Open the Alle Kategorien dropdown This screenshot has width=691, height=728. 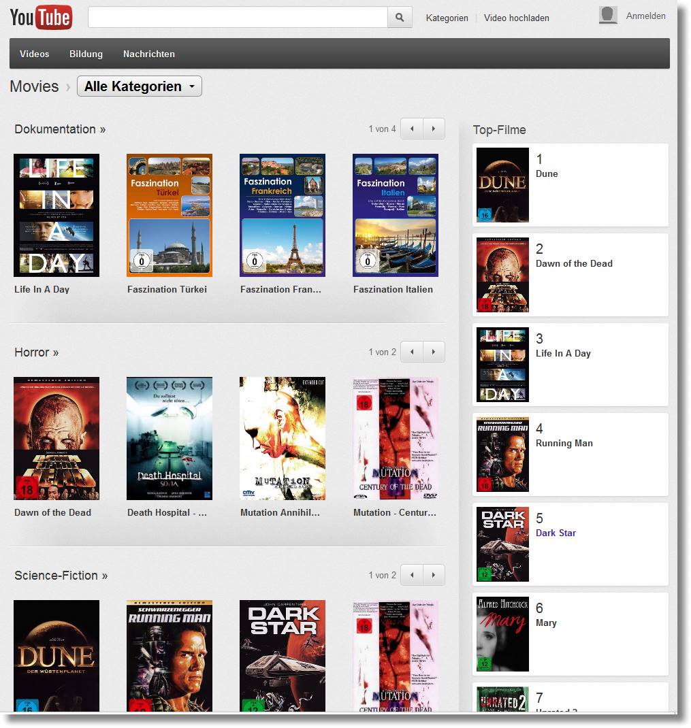140,86
